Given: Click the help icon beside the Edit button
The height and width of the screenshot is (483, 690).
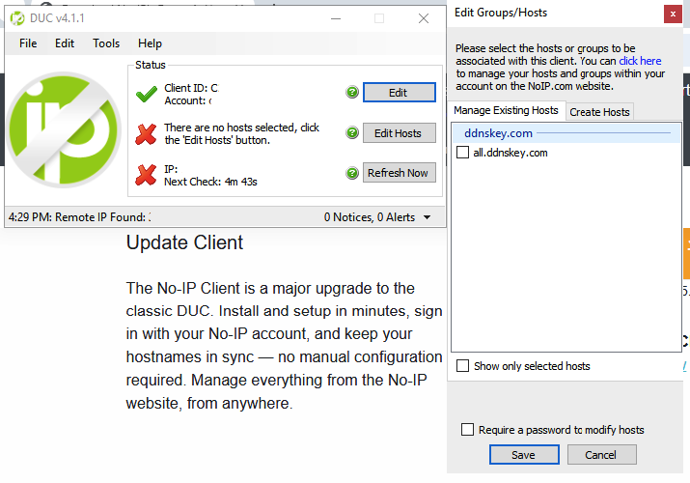Looking at the screenshot, I should coord(352,92).
